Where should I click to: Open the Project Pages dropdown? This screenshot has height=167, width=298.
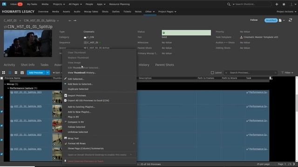(x=167, y=12)
